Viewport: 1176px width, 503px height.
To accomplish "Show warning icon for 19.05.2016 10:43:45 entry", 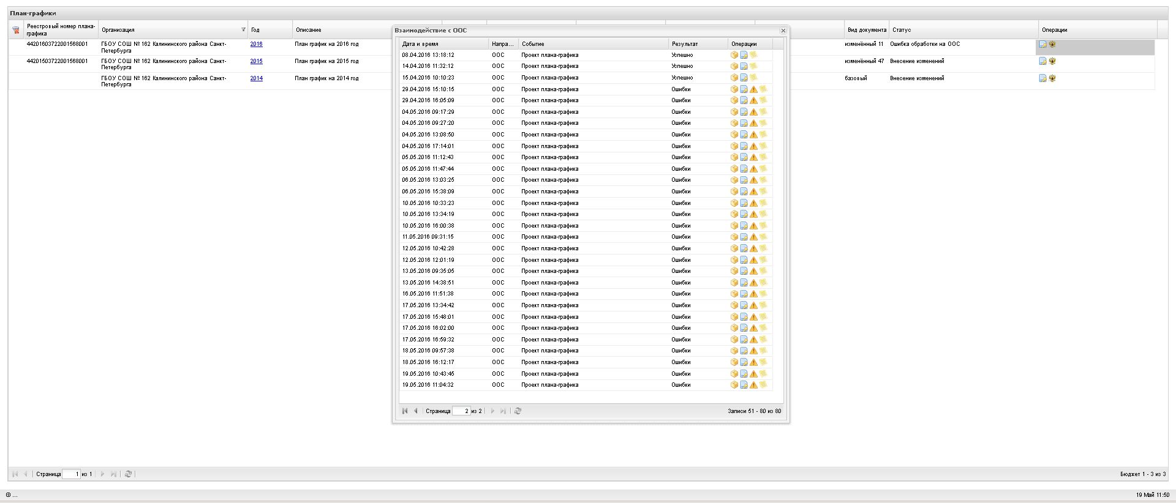I will [753, 374].
